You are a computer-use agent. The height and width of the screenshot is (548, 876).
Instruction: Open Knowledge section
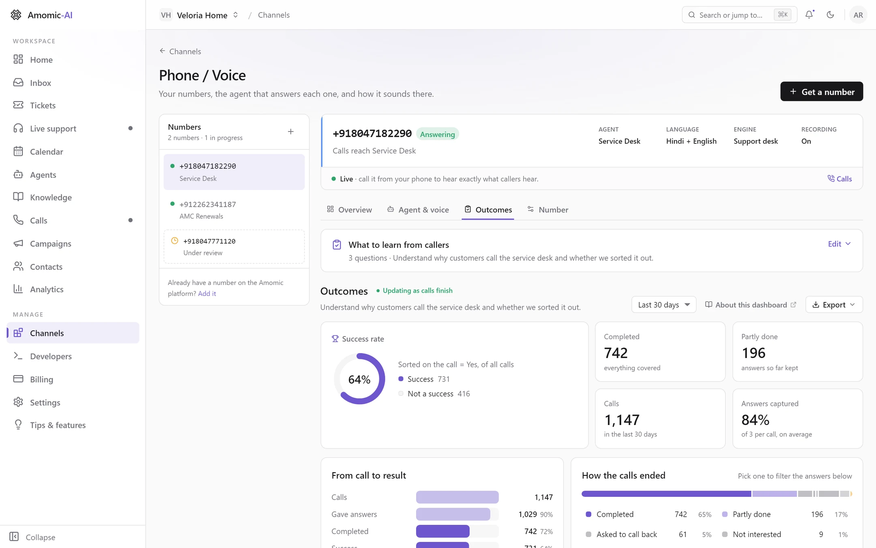pyautogui.click(x=73, y=197)
